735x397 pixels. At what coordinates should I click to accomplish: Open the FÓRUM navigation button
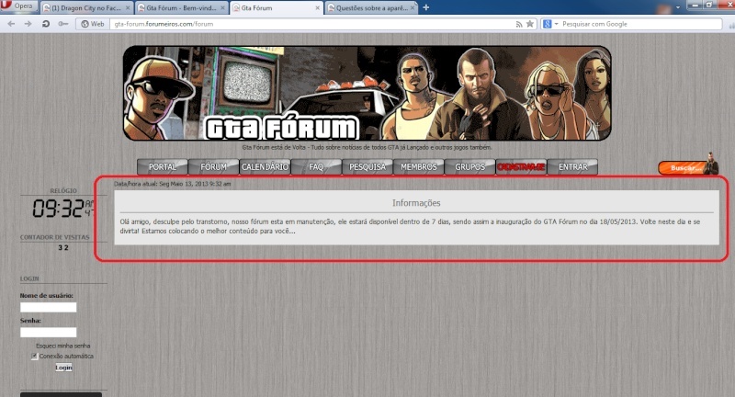point(213,167)
